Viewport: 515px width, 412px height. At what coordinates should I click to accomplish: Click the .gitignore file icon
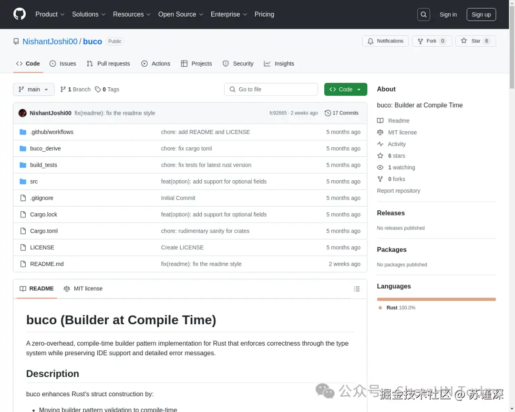(23, 198)
